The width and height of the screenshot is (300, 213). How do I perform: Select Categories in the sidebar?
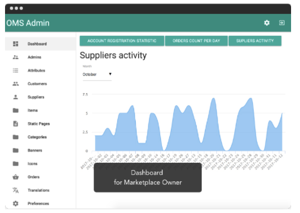[x=40, y=137]
